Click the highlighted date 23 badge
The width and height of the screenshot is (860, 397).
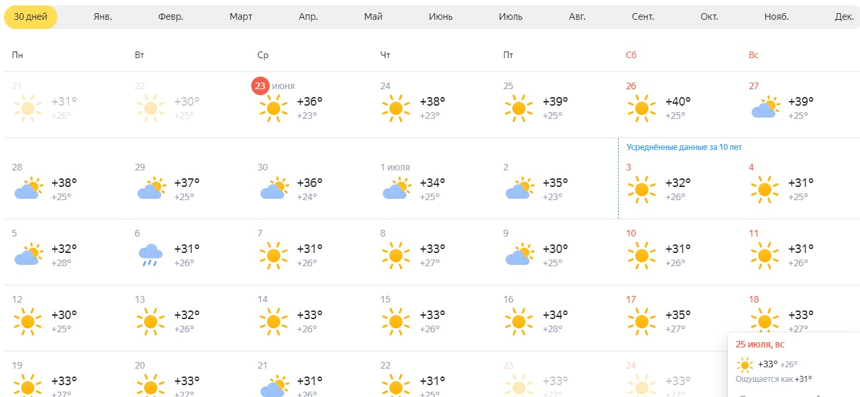point(260,86)
